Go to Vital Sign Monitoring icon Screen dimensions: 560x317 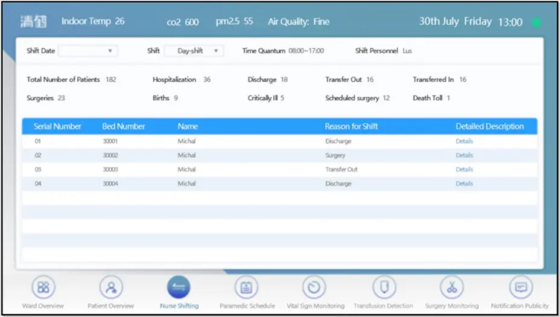pos(314,287)
